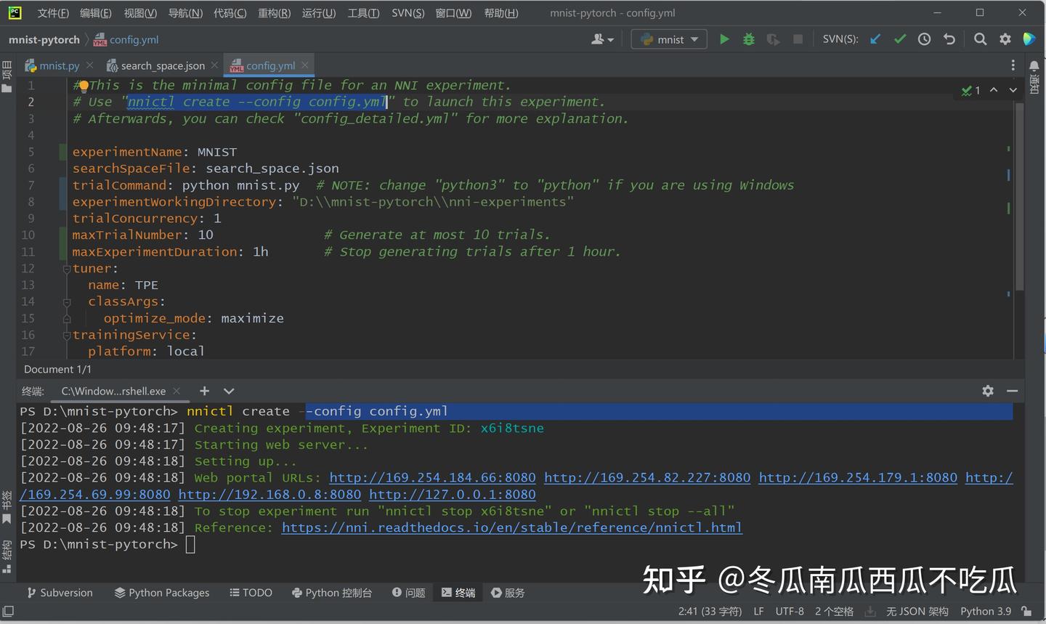This screenshot has height=624, width=1046.
Task: Start debugging using the bug icon
Action: [x=749, y=39]
